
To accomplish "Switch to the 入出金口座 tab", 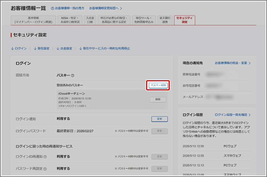I will (90, 20).
